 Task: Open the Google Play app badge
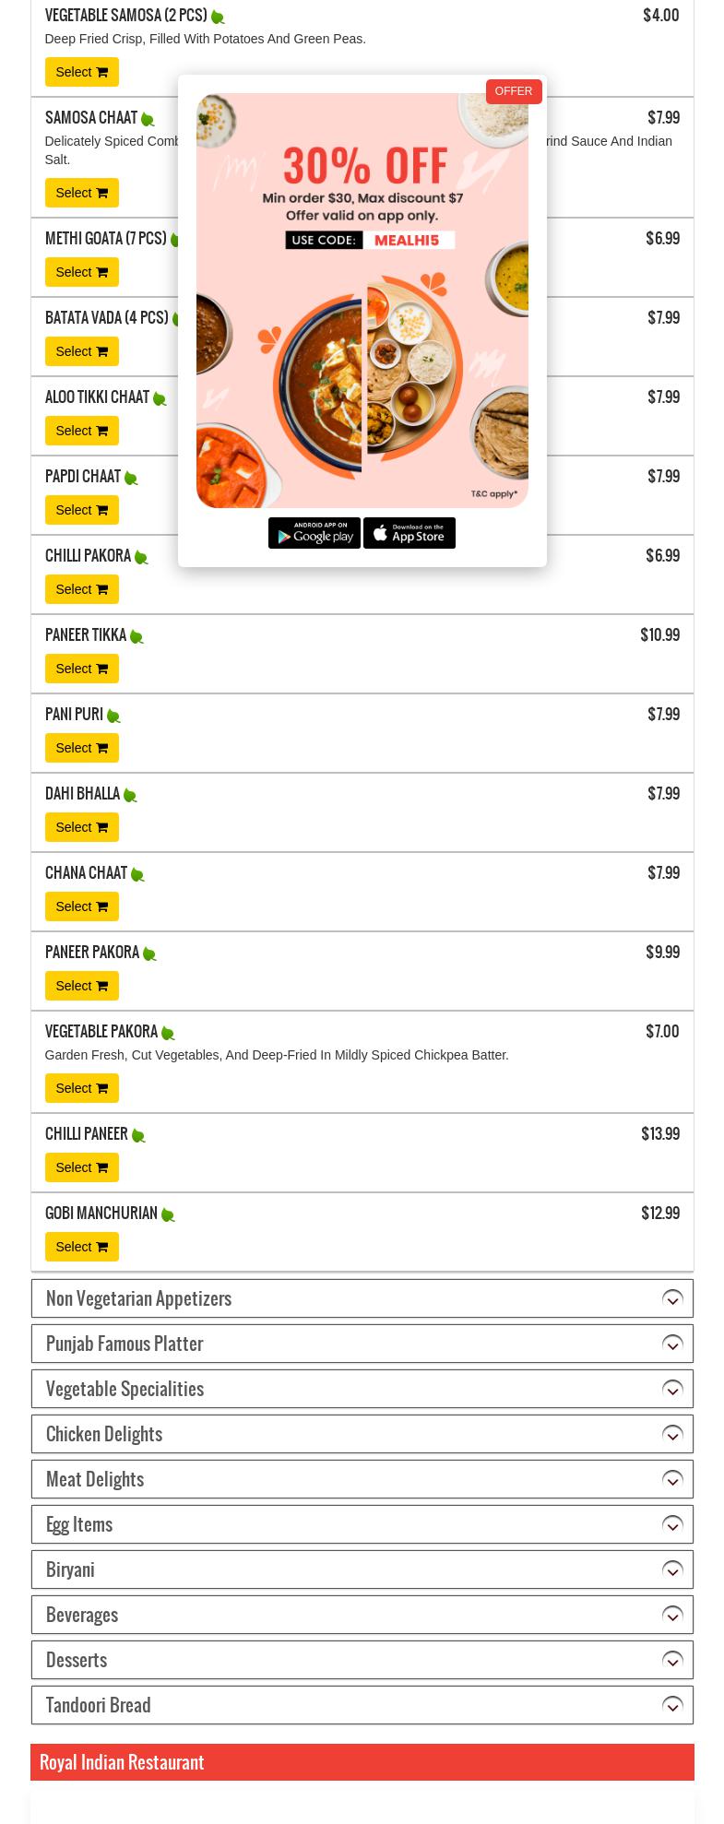[315, 533]
